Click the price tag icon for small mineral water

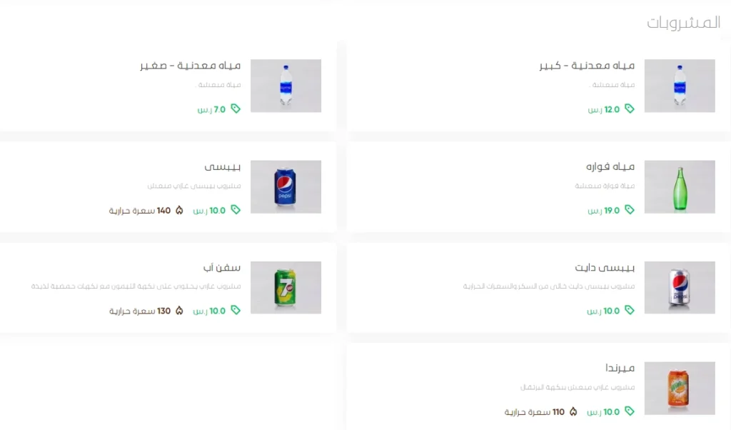[236, 109]
